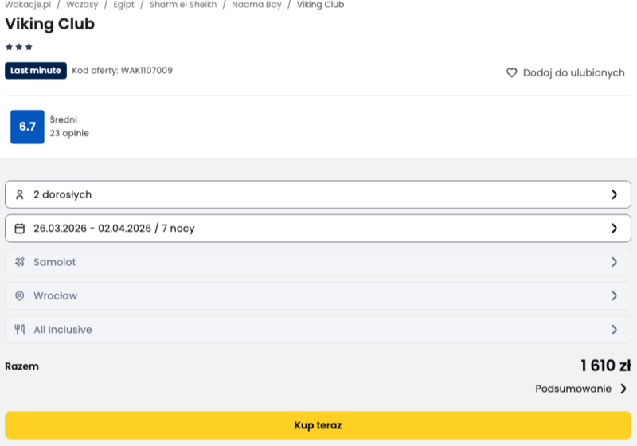Click the location pin icon beside Wrocław
The width and height of the screenshot is (637, 446).
[20, 296]
